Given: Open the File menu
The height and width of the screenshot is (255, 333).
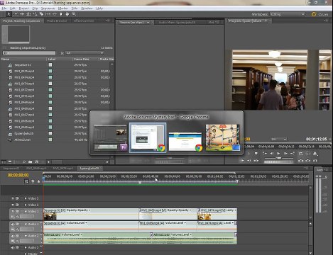Looking at the screenshot, I should click(x=4, y=8).
